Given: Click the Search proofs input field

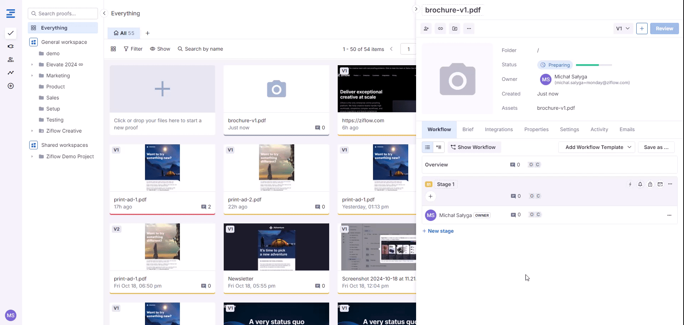Looking at the screenshot, I should 63,14.
